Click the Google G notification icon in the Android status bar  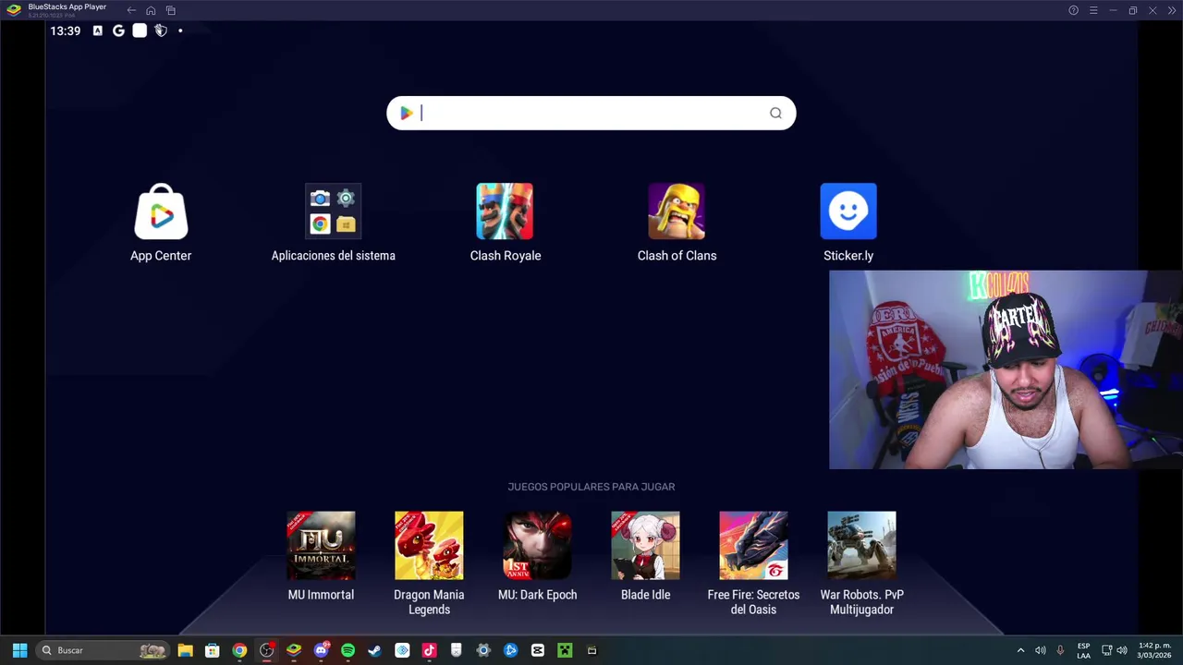tap(118, 30)
